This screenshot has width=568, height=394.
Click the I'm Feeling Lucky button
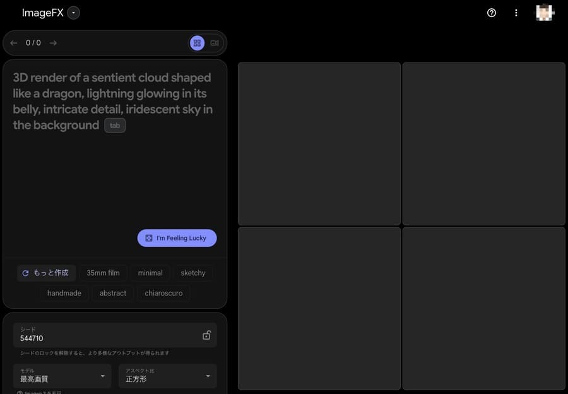tap(177, 238)
